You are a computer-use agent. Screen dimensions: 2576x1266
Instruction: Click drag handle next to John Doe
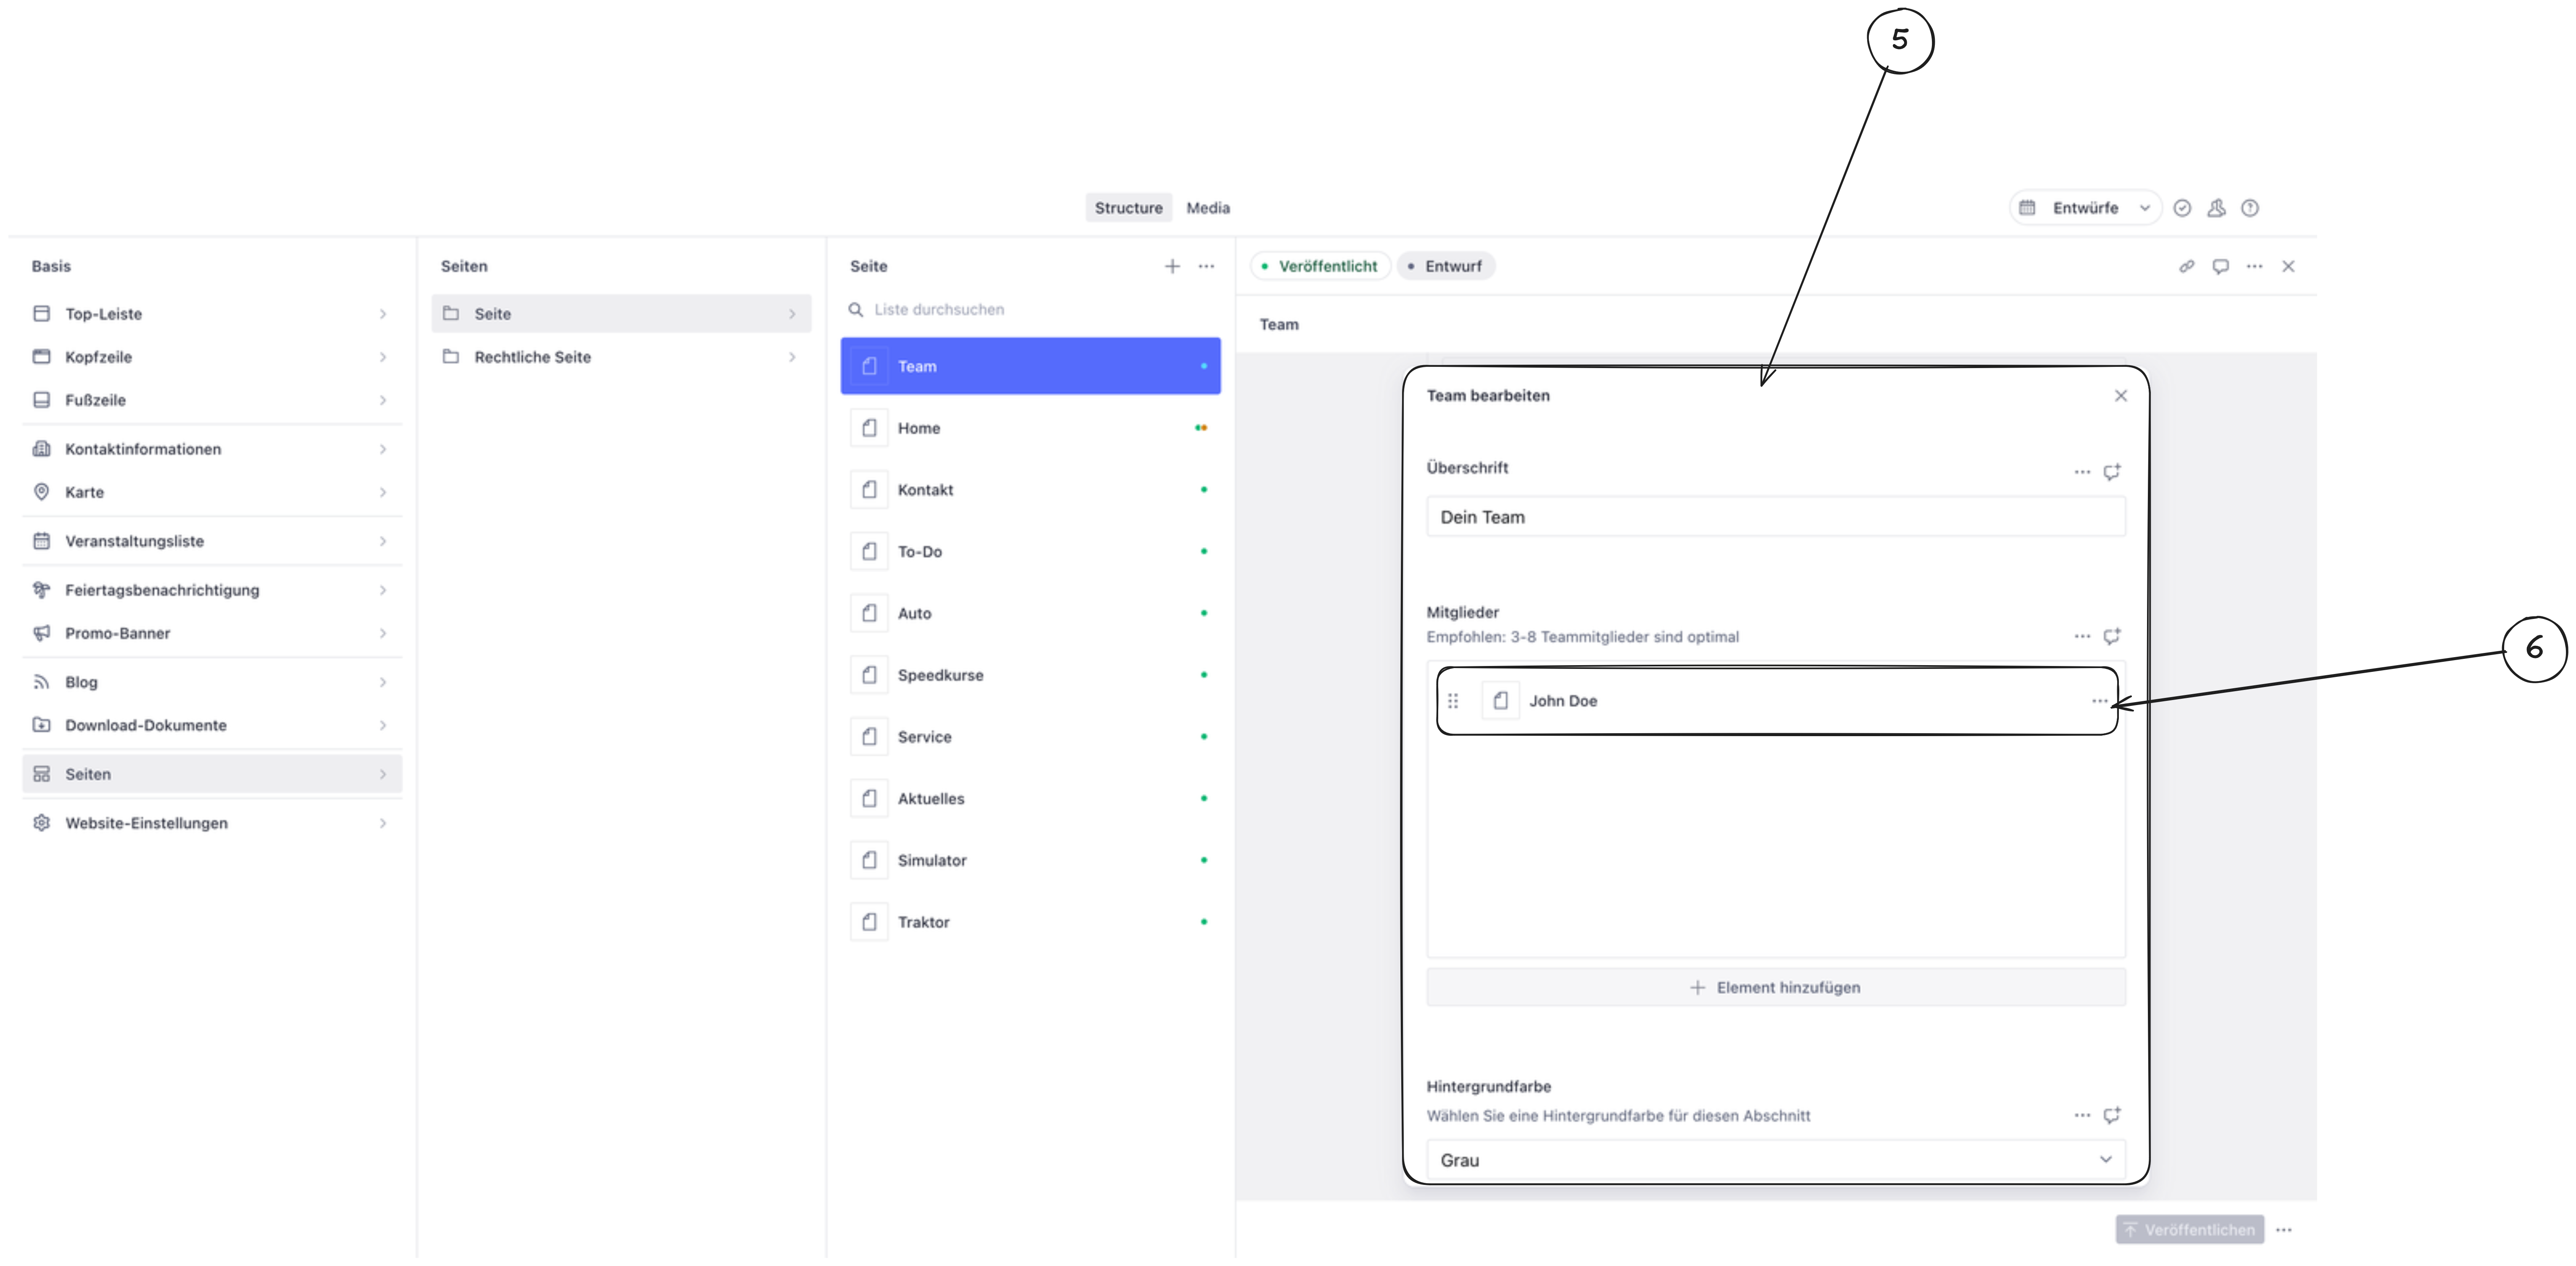coord(1453,701)
